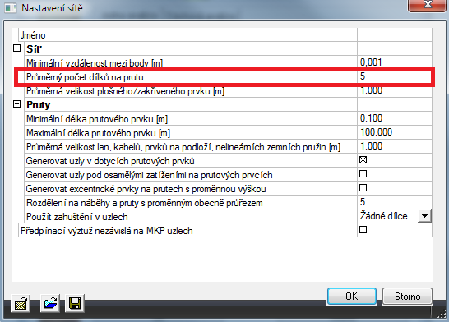
Task: Click the Jméno column header
Action: point(33,35)
